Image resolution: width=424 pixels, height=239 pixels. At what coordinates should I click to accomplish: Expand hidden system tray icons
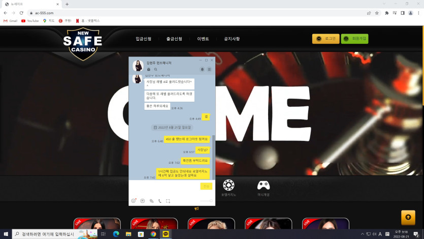363,234
